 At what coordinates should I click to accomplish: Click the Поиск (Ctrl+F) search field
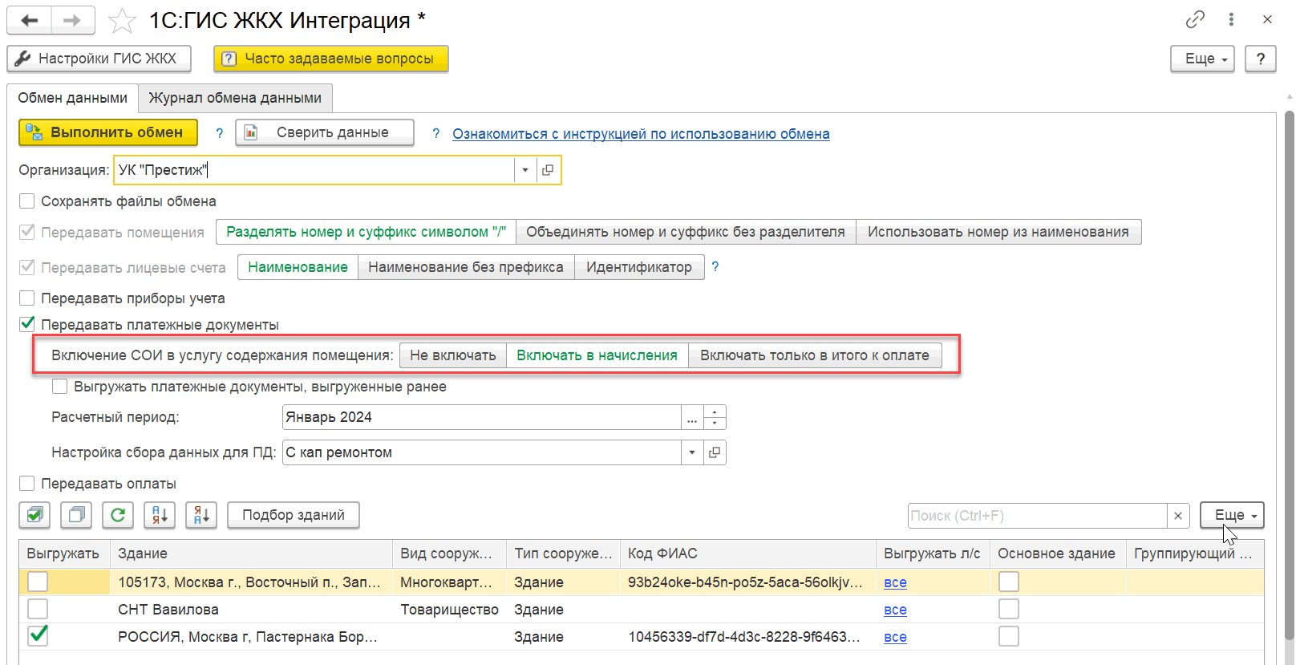click(1038, 516)
